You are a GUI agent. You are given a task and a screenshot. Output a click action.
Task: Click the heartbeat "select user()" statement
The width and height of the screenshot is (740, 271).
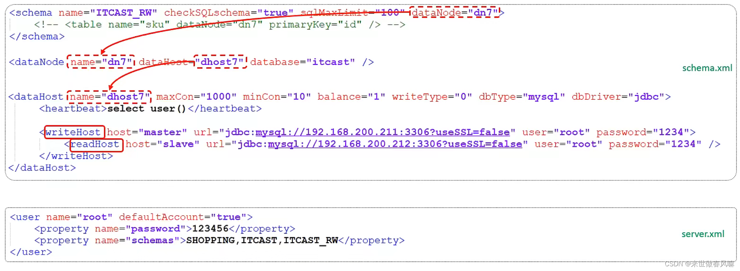click(147, 109)
